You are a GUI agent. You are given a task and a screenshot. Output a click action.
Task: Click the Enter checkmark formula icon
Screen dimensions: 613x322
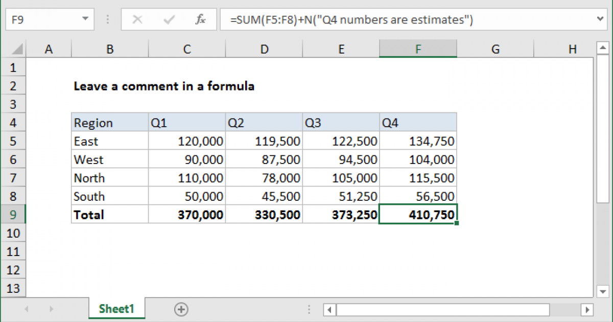tap(169, 20)
